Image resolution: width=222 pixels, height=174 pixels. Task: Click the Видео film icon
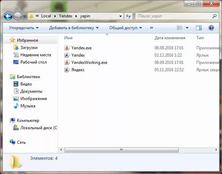point(16,84)
